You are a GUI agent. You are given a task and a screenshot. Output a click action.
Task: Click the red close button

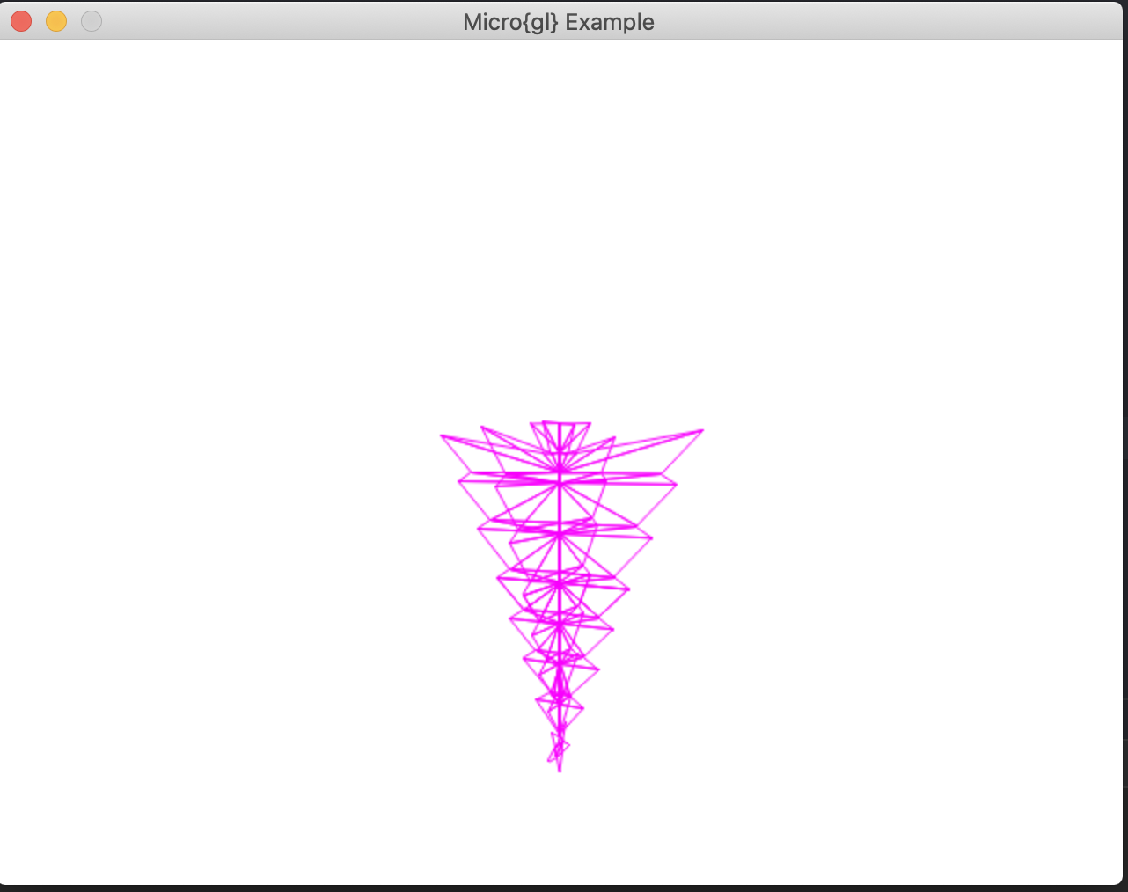(20, 20)
